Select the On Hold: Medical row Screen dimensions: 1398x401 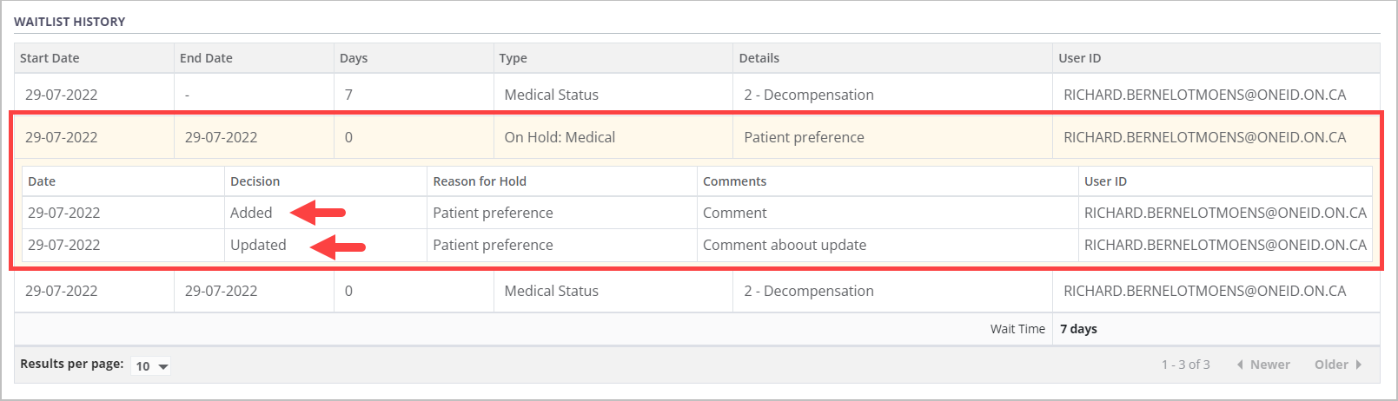click(560, 137)
